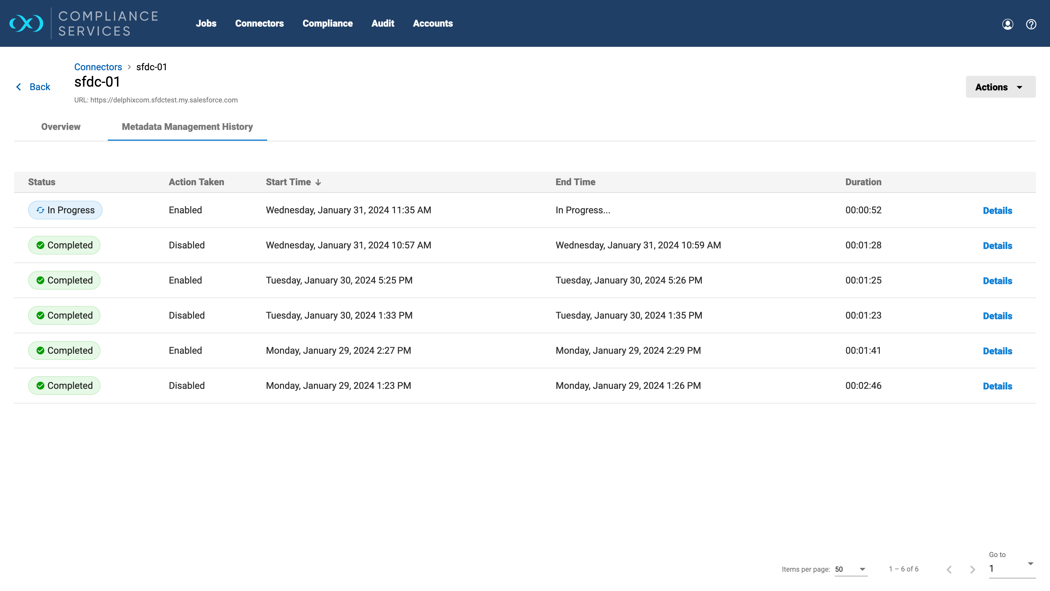The height and width of the screenshot is (591, 1050).
Task: Click the 'In Progress...' end time cell
Action: [x=583, y=210]
